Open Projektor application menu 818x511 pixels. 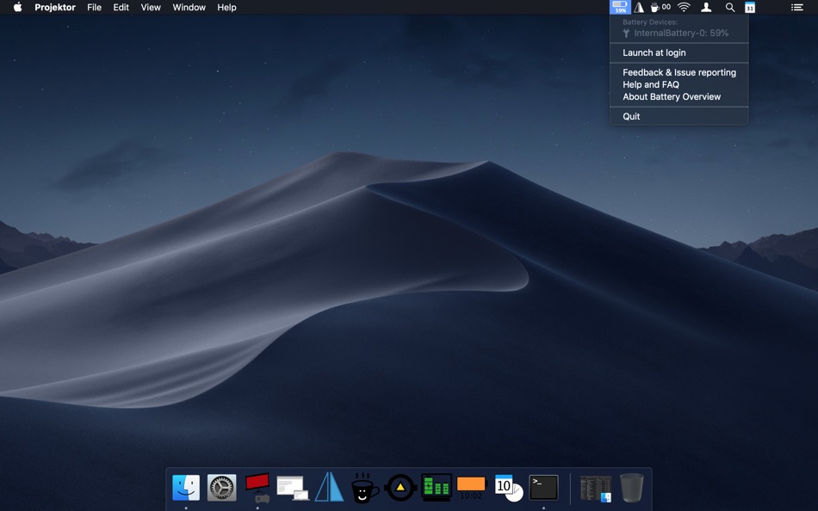(x=55, y=7)
